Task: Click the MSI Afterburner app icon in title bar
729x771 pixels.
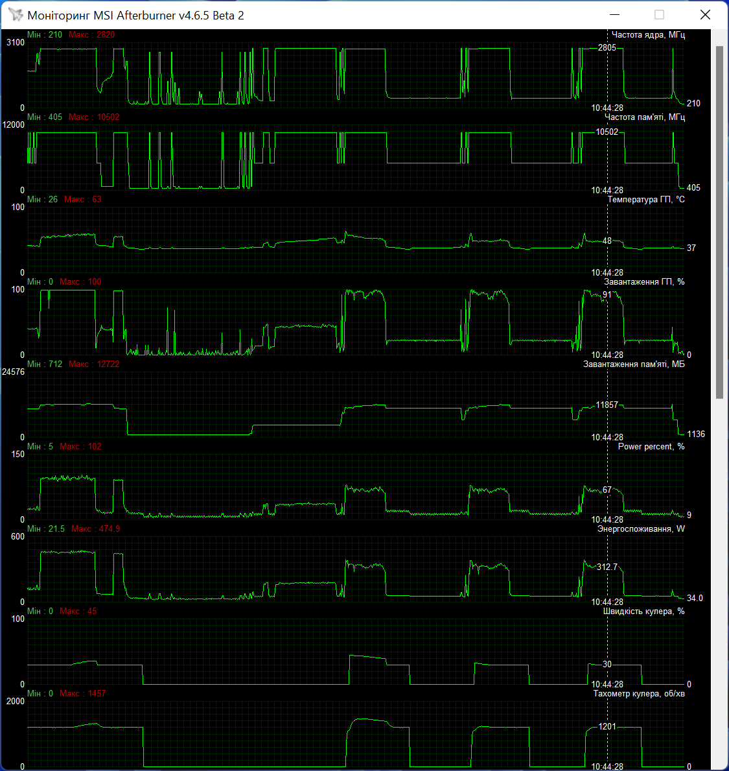Action: [16, 15]
